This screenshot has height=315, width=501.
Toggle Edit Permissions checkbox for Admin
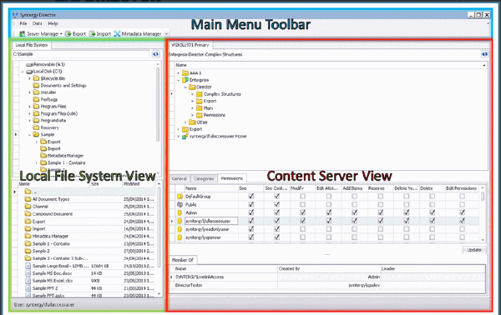click(462, 212)
